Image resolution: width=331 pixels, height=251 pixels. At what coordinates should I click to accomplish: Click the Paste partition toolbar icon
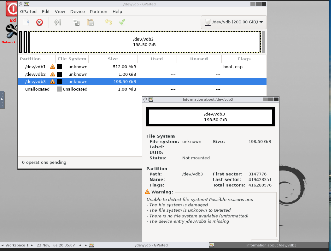click(90, 22)
